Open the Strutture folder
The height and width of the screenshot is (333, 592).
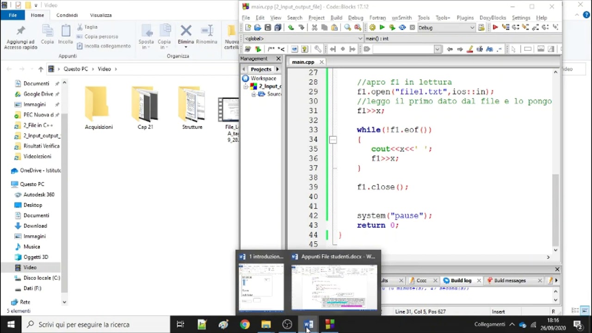click(x=192, y=107)
